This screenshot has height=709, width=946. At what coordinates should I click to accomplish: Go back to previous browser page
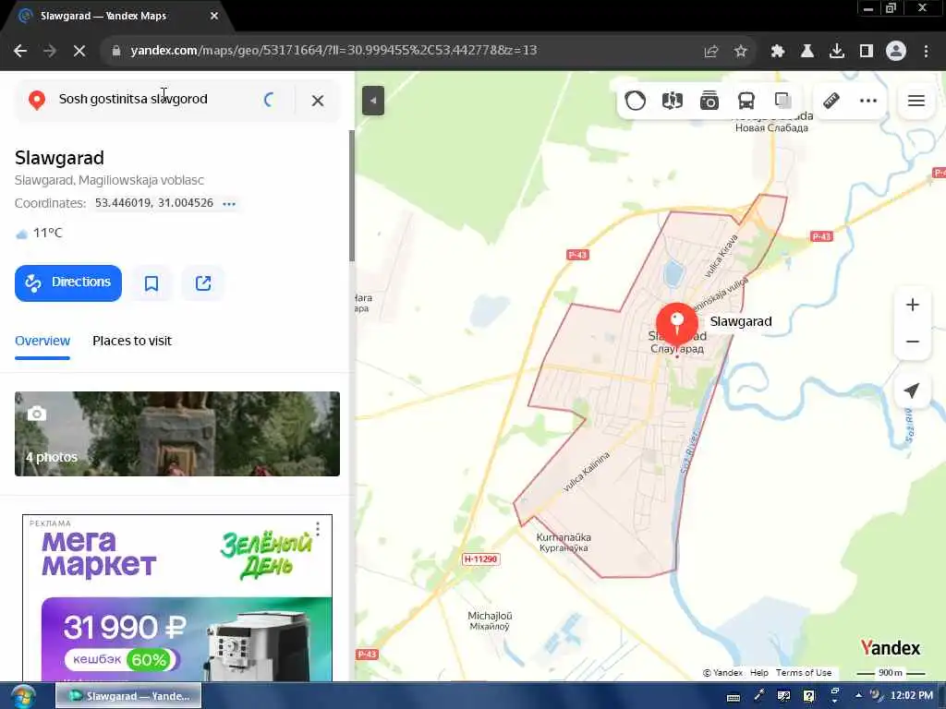pyautogui.click(x=20, y=51)
